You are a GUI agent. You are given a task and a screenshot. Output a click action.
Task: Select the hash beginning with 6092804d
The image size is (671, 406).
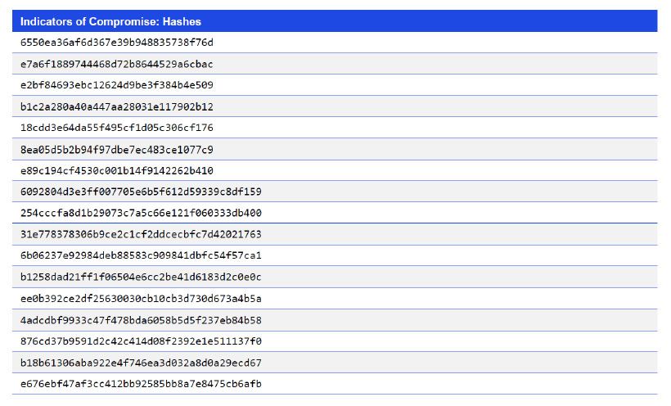click(141, 192)
